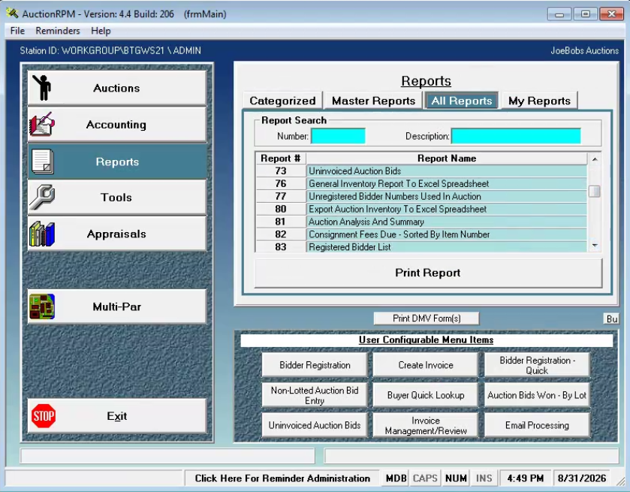The width and height of the screenshot is (630, 492).
Task: Click the Report # column header
Action: click(x=280, y=158)
